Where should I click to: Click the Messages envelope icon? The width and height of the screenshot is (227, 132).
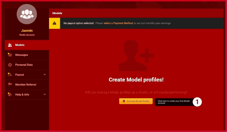[10, 55]
